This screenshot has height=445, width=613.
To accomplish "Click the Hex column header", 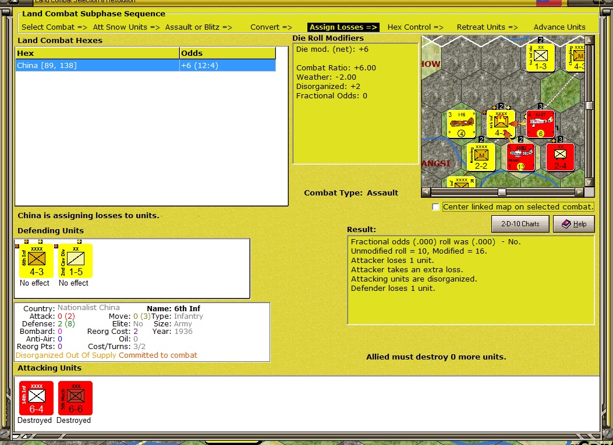I will [97, 53].
